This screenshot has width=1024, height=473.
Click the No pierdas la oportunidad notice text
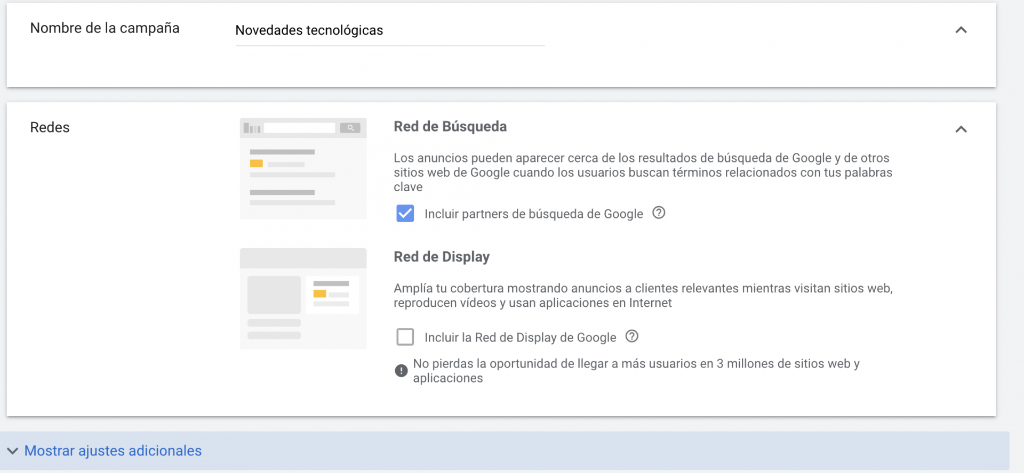pos(636,371)
